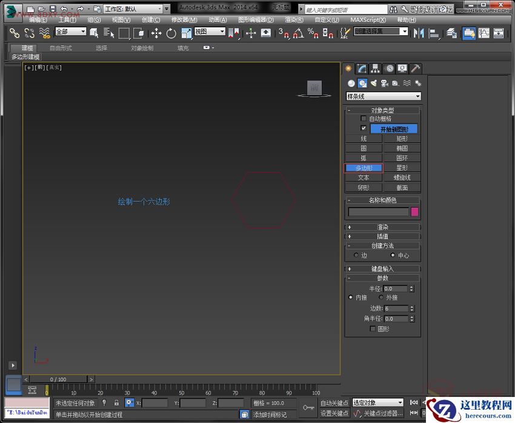Image resolution: width=515 pixels, height=423 pixels.
Task: Enable the 自动栅格 checkbox
Action: tap(363, 119)
